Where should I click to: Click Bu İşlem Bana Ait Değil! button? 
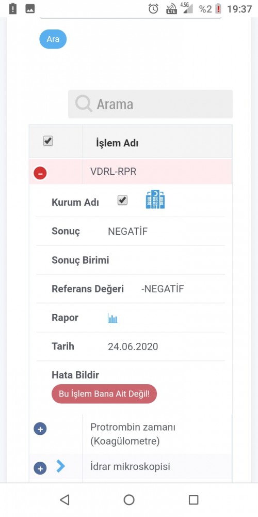(x=104, y=393)
